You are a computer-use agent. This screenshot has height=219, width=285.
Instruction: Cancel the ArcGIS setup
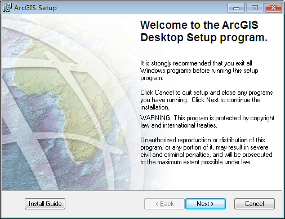pyautogui.click(x=255, y=204)
